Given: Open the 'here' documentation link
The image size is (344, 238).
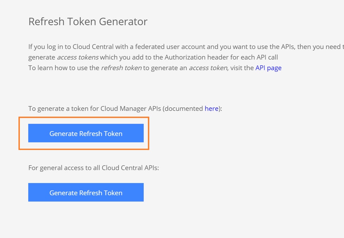Looking at the screenshot, I should coord(211,109).
